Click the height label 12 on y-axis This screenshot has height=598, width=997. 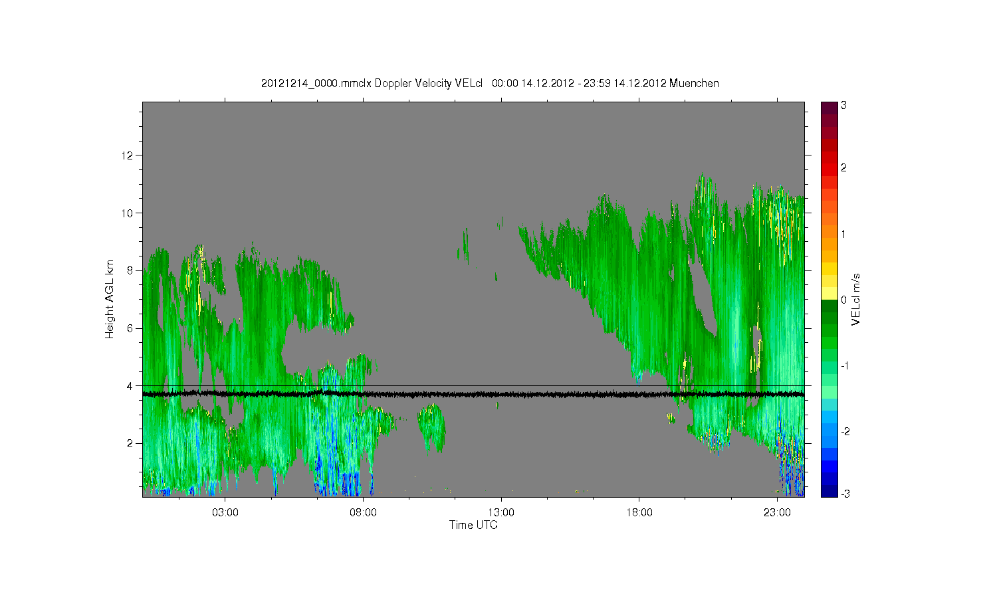(128, 155)
